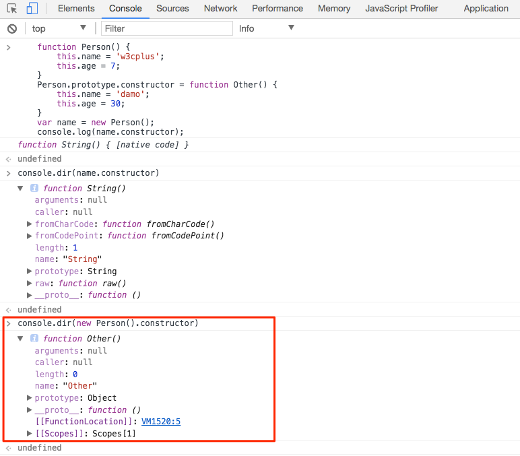Click the length: 0 property row
This screenshot has width=520, height=456.
[56, 374]
